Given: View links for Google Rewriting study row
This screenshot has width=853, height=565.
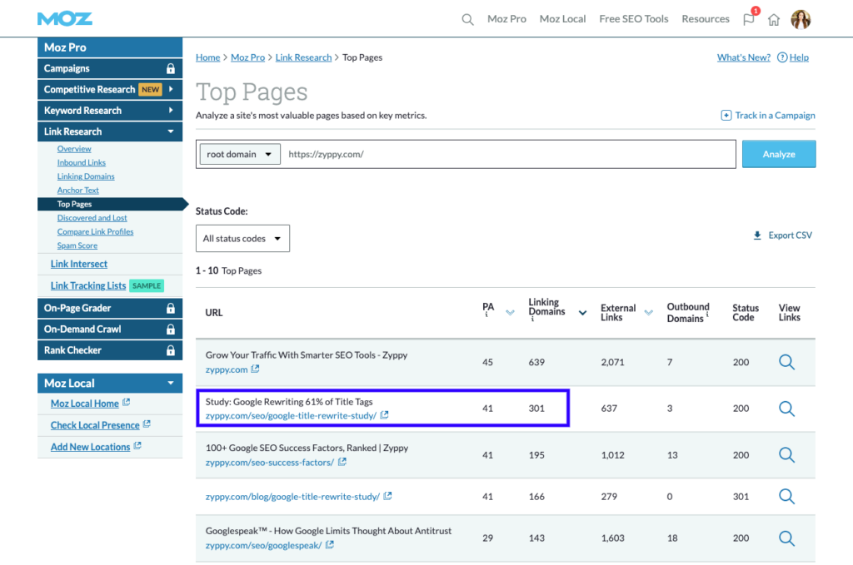Looking at the screenshot, I should [x=786, y=409].
